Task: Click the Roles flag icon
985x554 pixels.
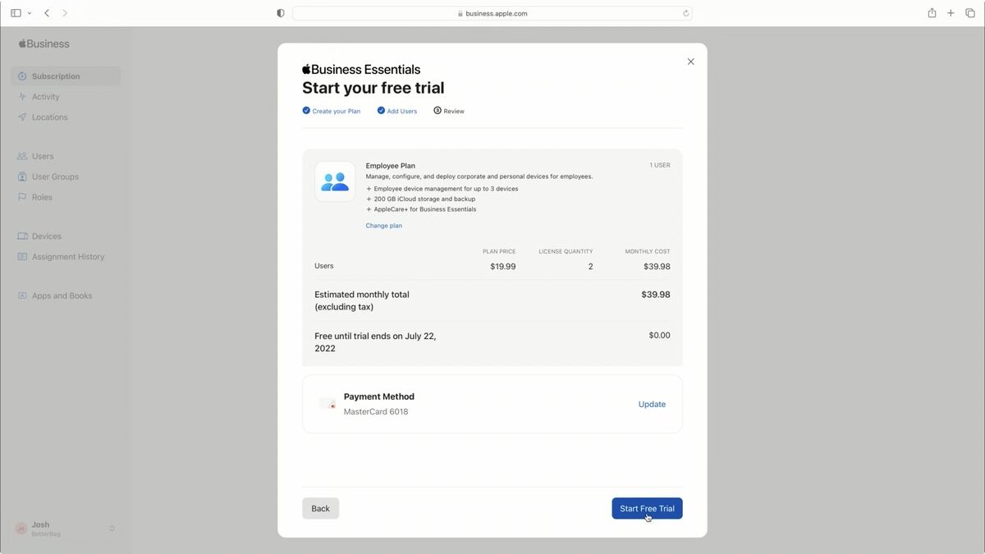Action: 22,197
